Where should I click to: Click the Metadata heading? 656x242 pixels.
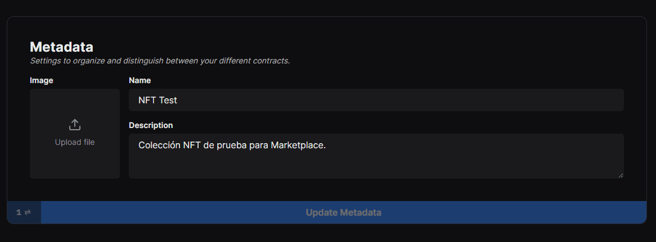click(61, 46)
